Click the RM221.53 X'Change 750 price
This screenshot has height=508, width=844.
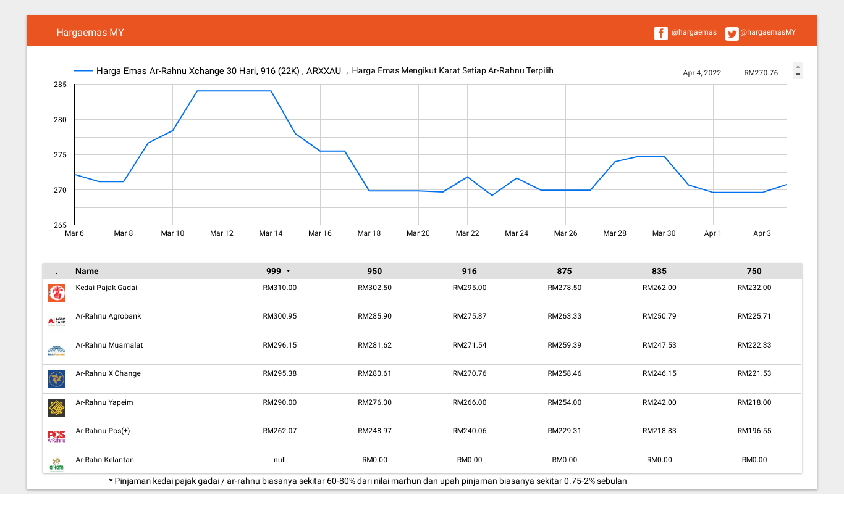click(754, 373)
